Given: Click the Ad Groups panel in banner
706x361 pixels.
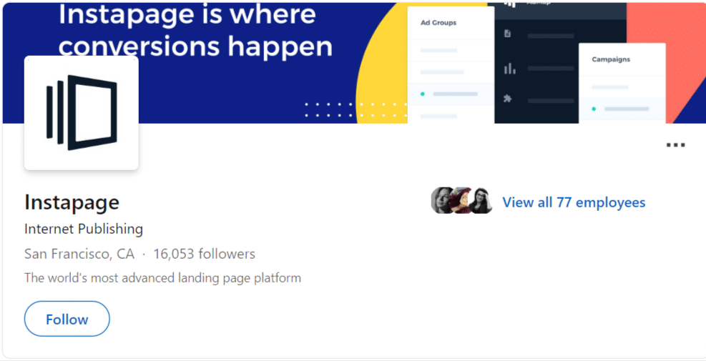Looking at the screenshot, I should click(x=451, y=65).
